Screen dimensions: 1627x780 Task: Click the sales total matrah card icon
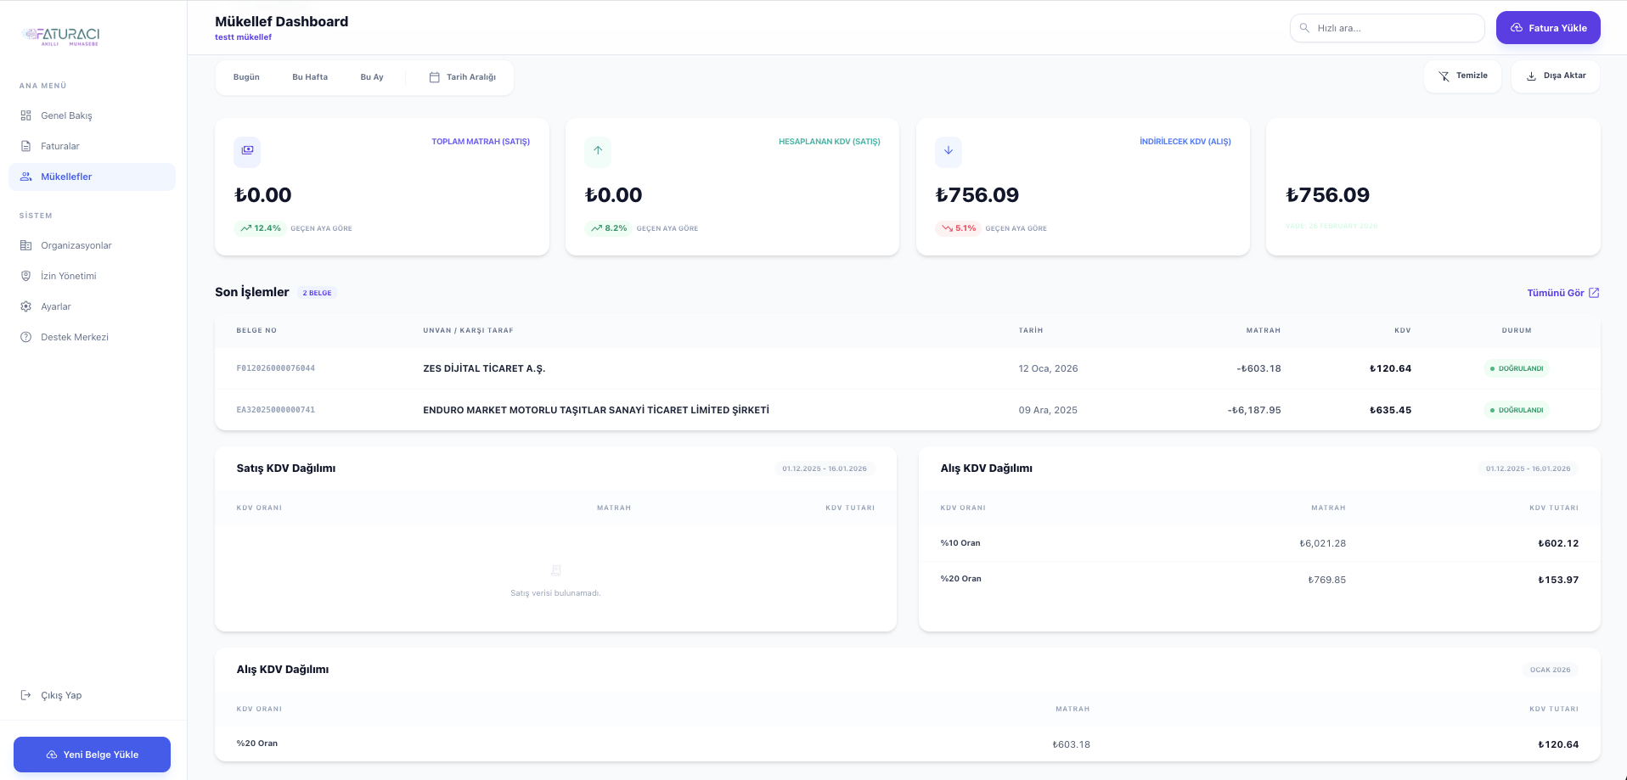(x=247, y=151)
